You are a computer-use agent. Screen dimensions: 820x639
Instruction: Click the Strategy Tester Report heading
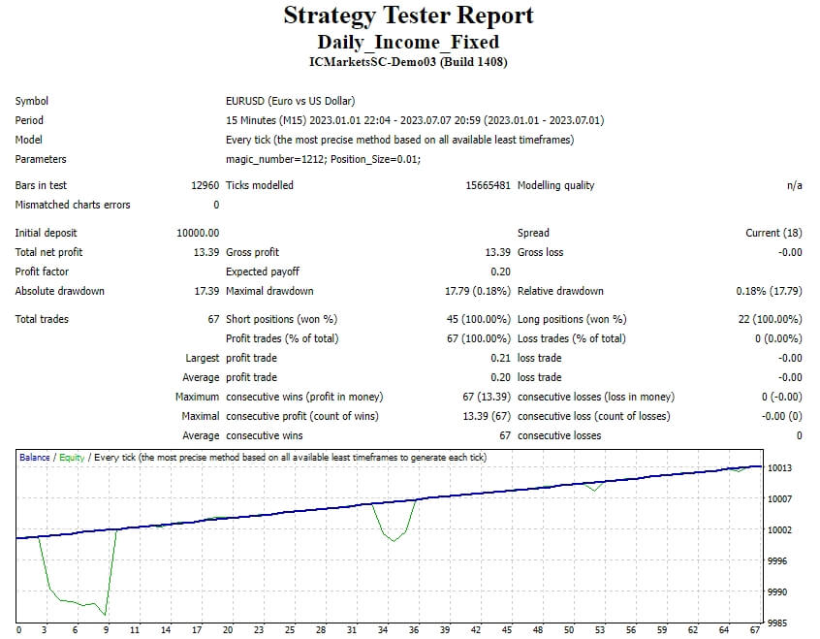click(x=408, y=16)
